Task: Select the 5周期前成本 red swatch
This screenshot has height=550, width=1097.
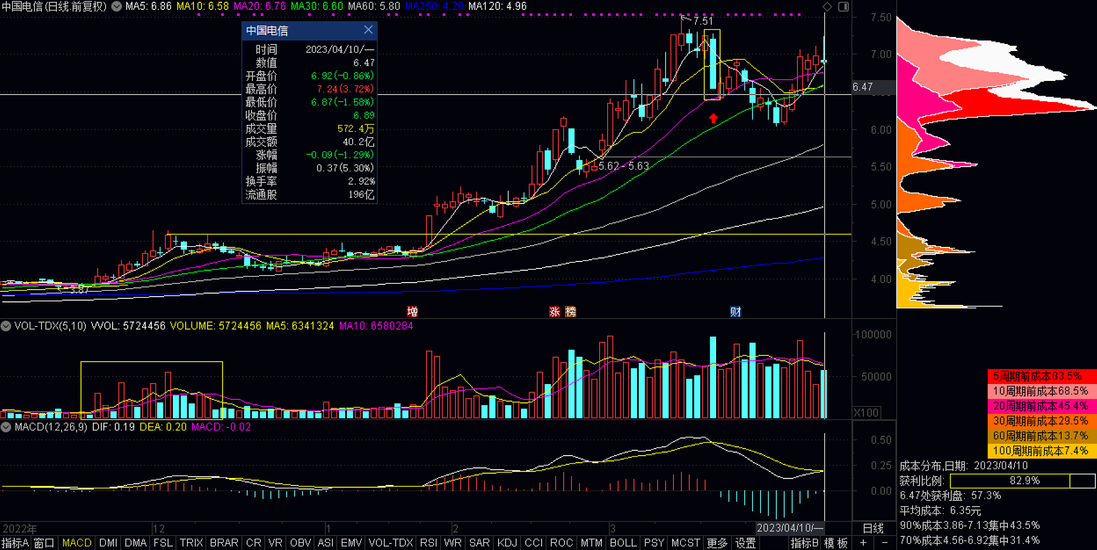Action: pyautogui.click(x=1041, y=376)
